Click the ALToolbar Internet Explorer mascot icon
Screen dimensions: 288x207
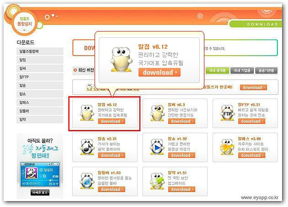[x=87, y=181]
